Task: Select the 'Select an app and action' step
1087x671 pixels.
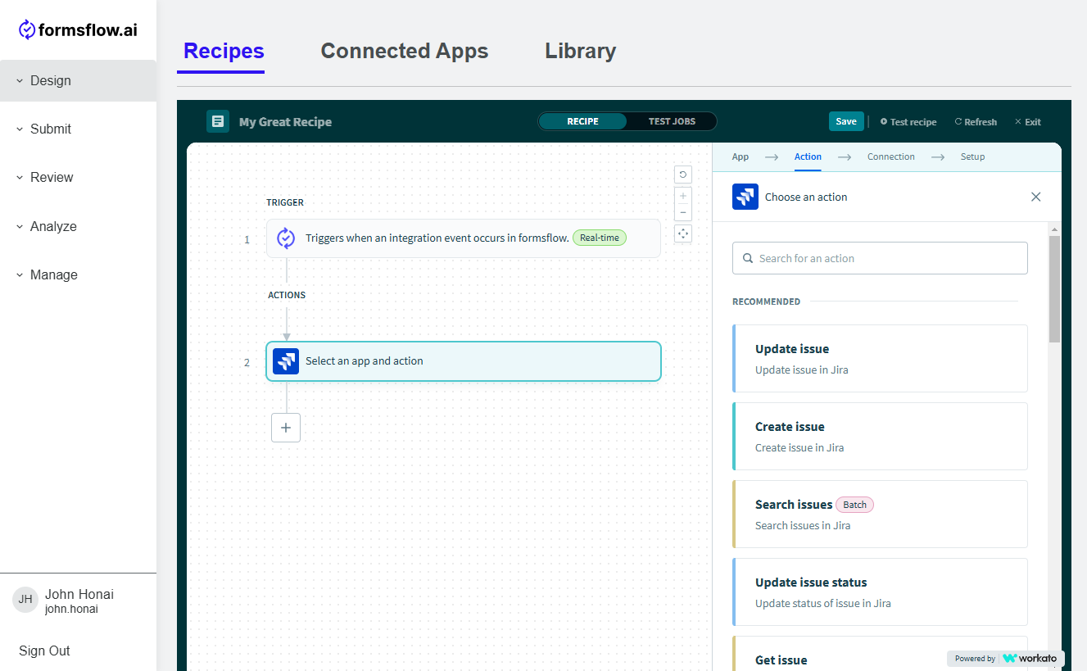Action: coord(463,361)
